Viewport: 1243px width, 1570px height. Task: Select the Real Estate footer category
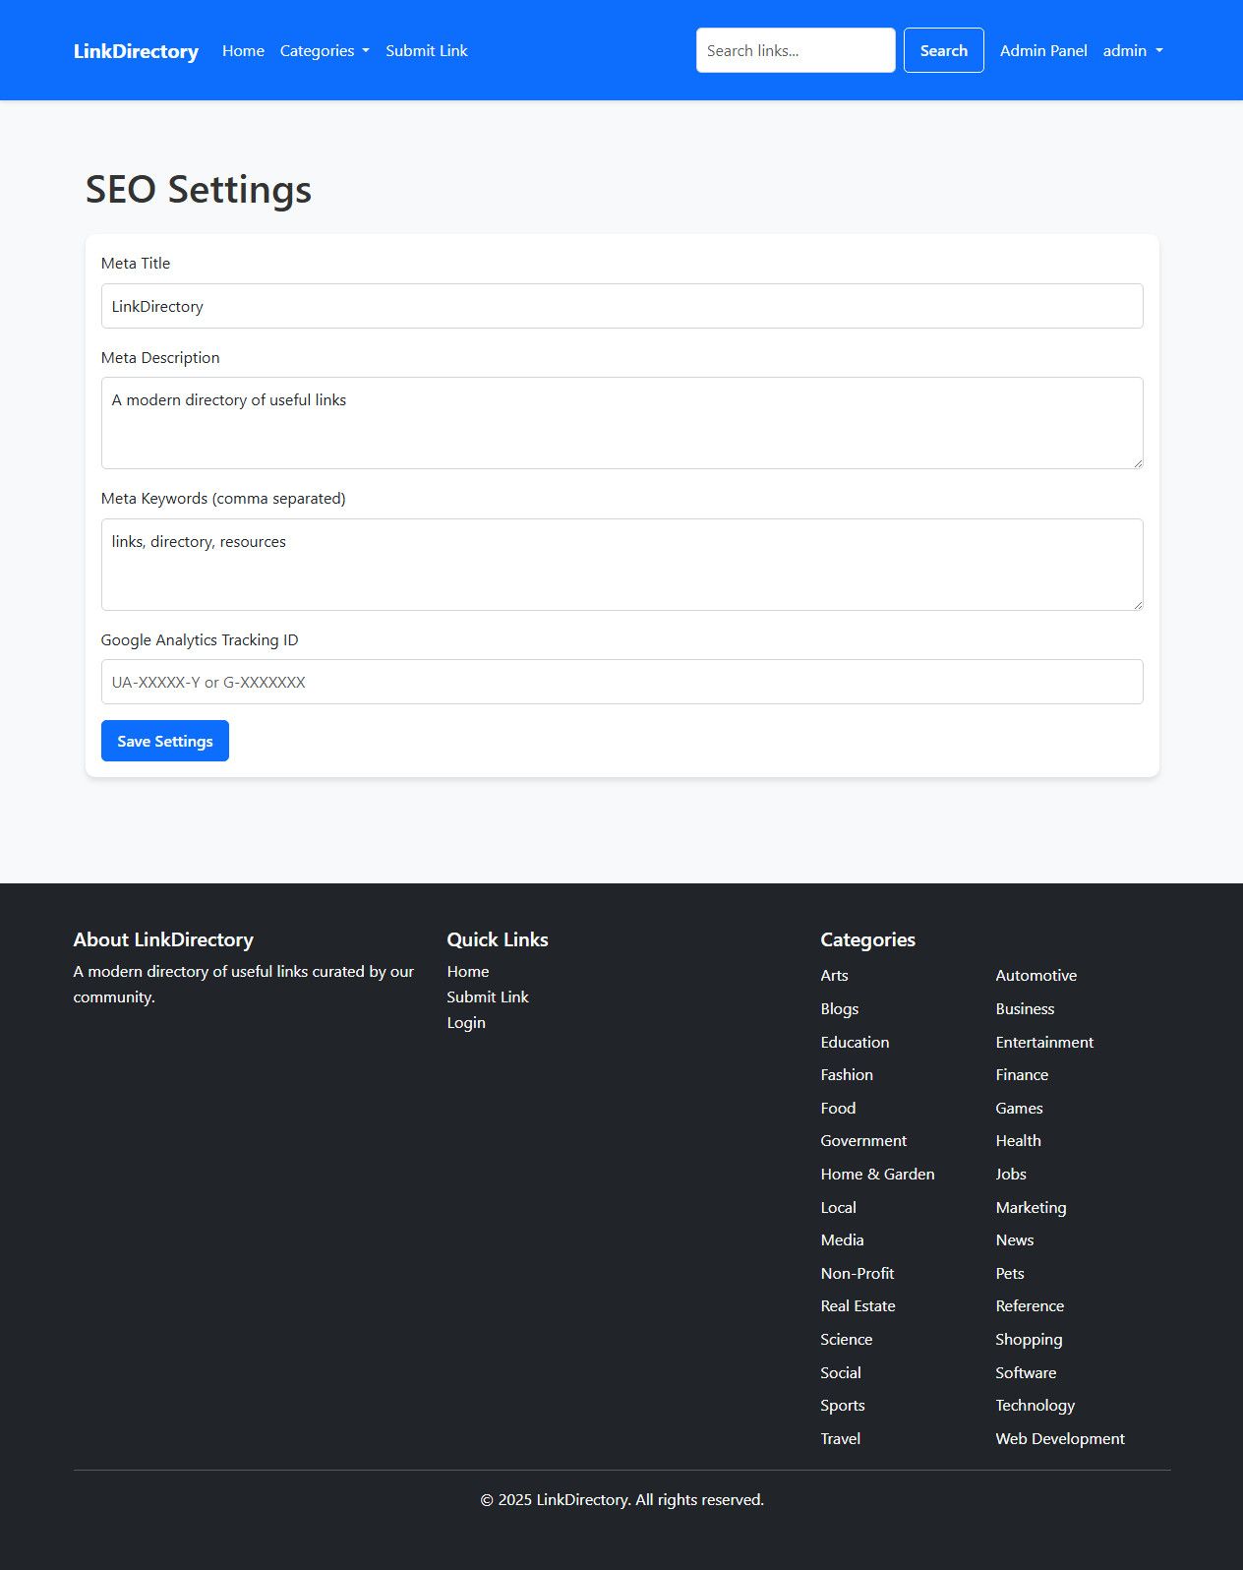858,1306
